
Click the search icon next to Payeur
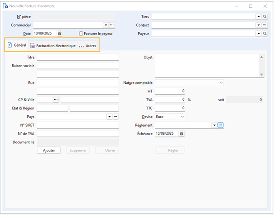pyautogui.click(x=265, y=34)
